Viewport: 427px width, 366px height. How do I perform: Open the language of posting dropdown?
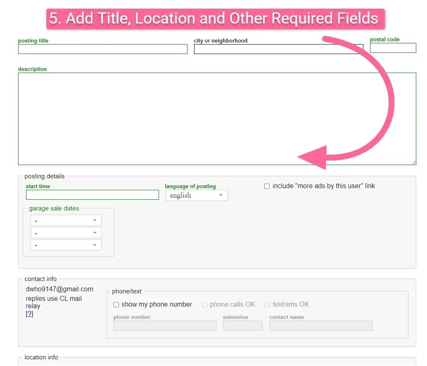pyautogui.click(x=197, y=196)
